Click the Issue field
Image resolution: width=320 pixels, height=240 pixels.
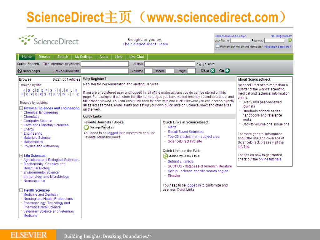(170, 71)
